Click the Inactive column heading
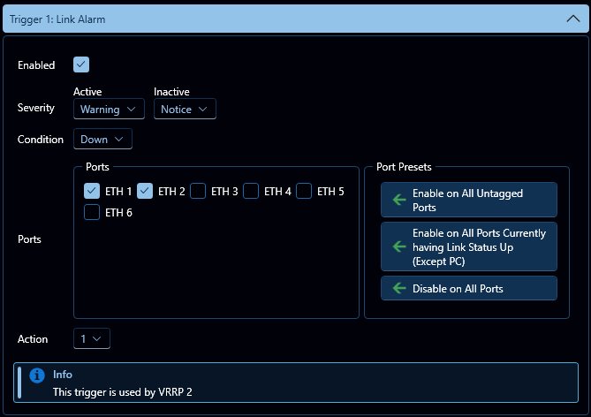The width and height of the screenshot is (591, 417). (x=171, y=92)
